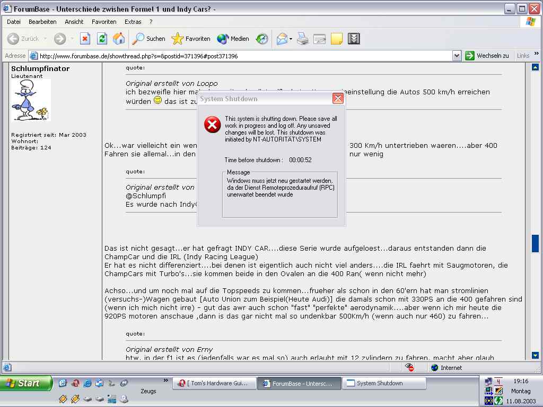The width and height of the screenshot is (543, 407).
Task: Click the Outlook Express quick launch icon
Action: (100, 383)
